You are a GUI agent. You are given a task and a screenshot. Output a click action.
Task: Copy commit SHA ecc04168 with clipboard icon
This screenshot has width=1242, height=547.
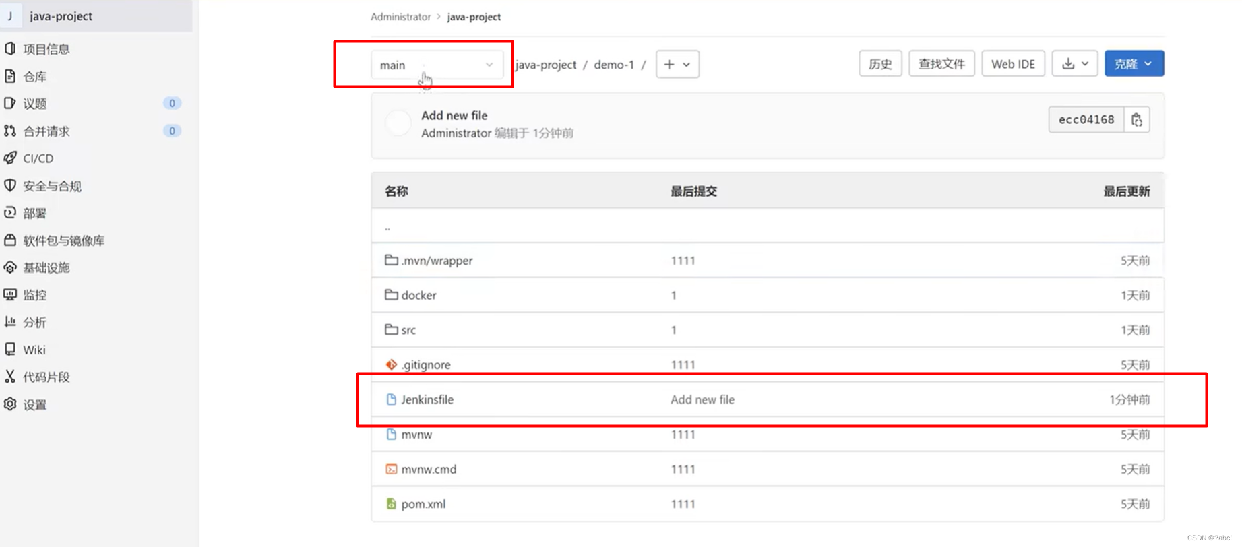pos(1137,120)
